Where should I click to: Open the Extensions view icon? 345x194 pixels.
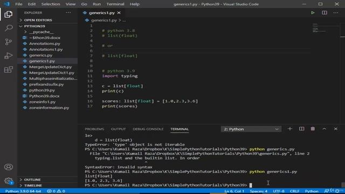point(9,70)
